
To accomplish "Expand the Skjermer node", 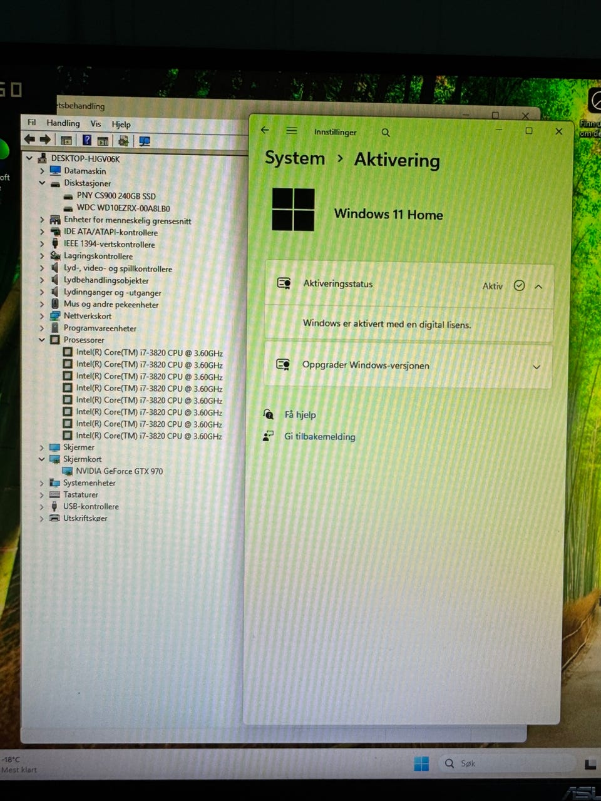I will point(42,447).
